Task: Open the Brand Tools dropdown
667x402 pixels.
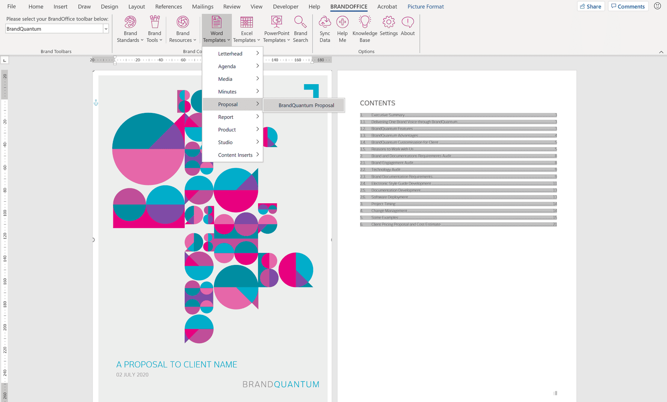Action: [154, 29]
